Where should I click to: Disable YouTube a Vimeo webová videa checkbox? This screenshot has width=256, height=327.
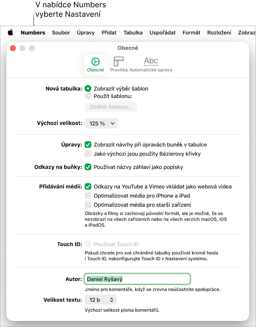coord(88,186)
